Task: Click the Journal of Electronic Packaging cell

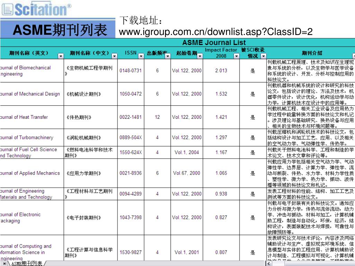Action: (32, 218)
